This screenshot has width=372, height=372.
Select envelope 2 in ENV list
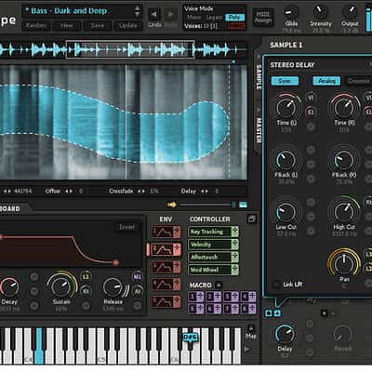click(x=166, y=249)
